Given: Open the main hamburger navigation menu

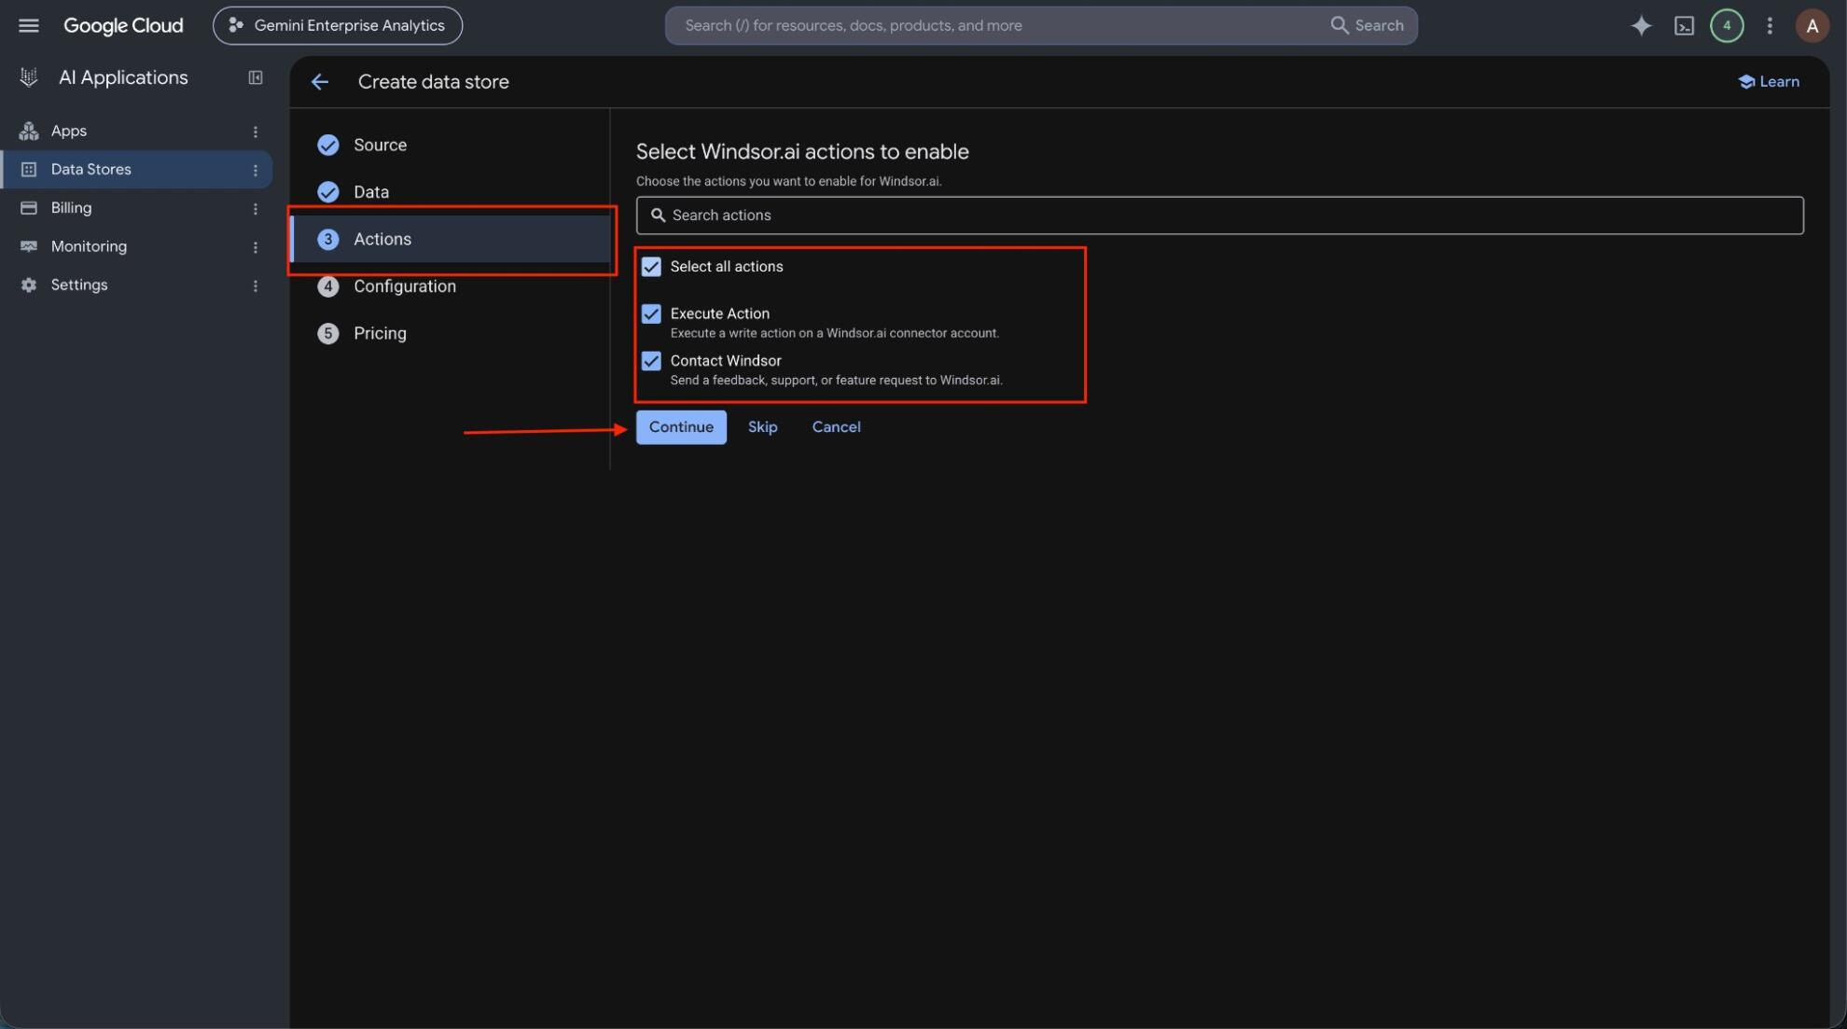Looking at the screenshot, I should (29, 25).
